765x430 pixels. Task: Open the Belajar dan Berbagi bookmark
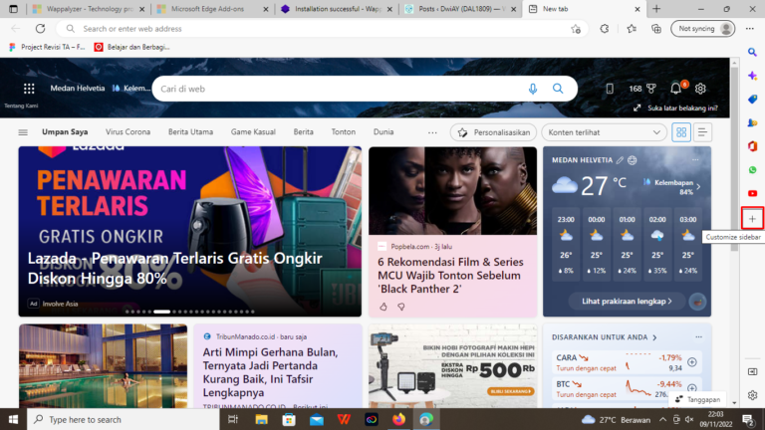(x=132, y=47)
